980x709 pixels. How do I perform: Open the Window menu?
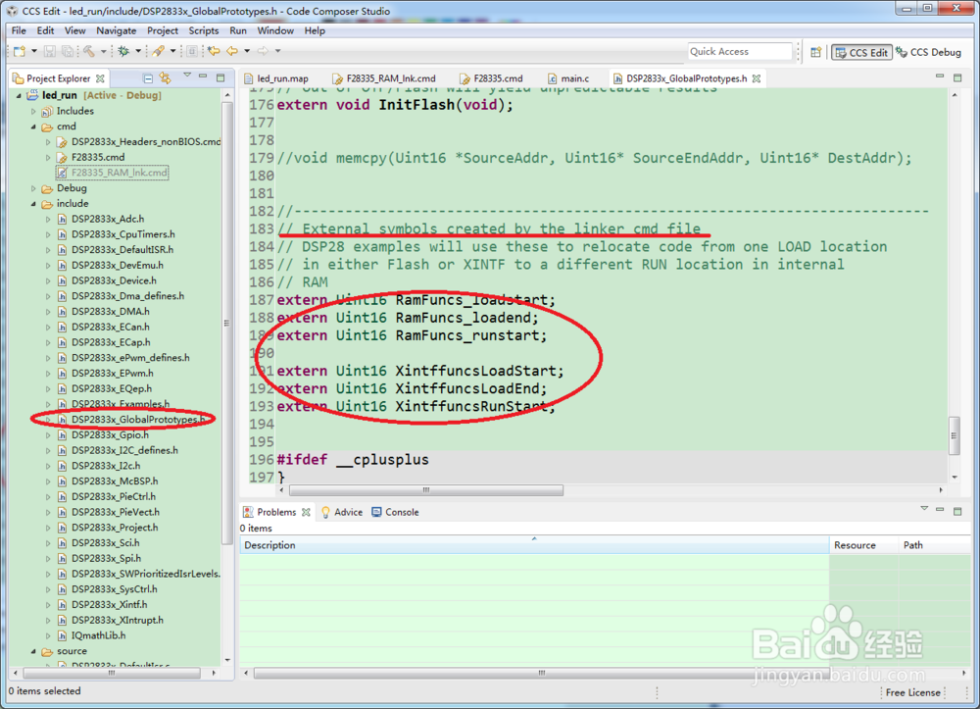(x=275, y=30)
